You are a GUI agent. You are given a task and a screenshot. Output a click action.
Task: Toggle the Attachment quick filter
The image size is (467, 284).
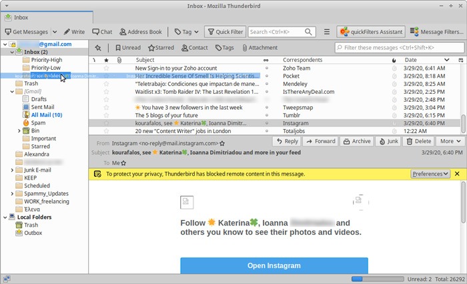click(x=260, y=47)
